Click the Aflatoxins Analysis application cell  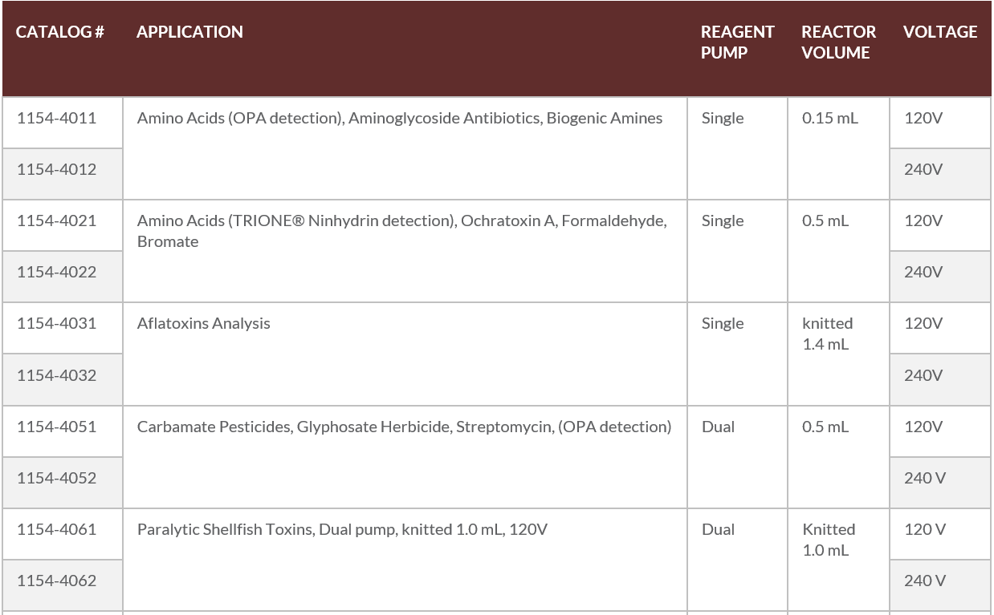point(204,323)
